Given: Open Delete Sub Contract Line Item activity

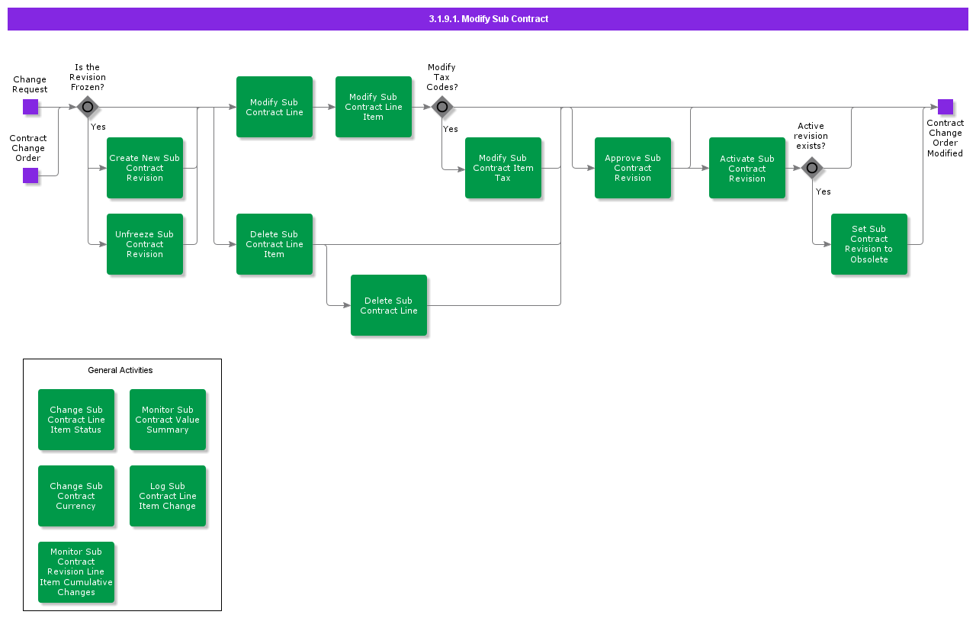Looking at the screenshot, I should tap(274, 244).
